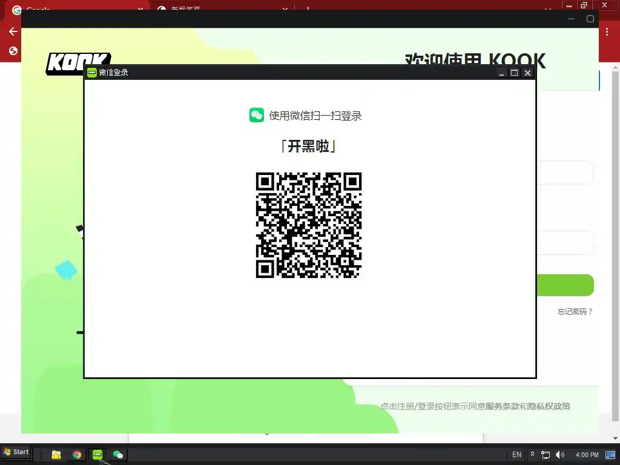Click the network tray icon
This screenshot has height=465, width=620.
546,455
